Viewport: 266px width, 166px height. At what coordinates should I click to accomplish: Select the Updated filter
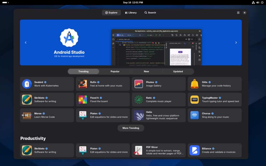click(x=178, y=72)
